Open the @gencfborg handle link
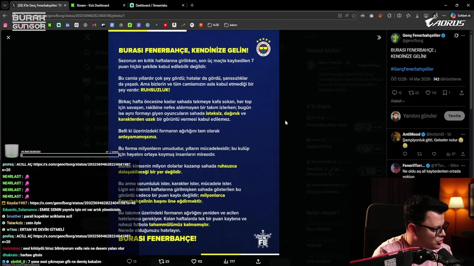Image resolution: width=474 pixels, height=266 pixels. pos(413,41)
